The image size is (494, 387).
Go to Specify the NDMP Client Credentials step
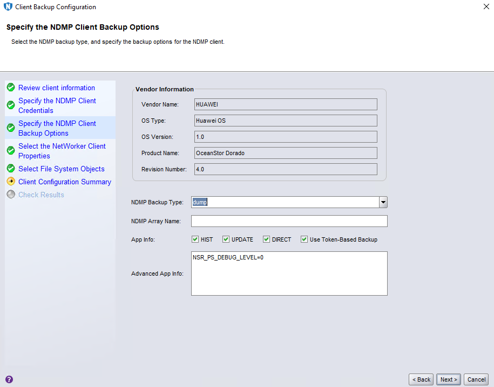coord(57,105)
